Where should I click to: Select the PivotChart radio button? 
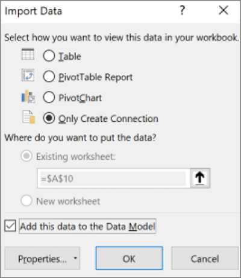tap(49, 97)
